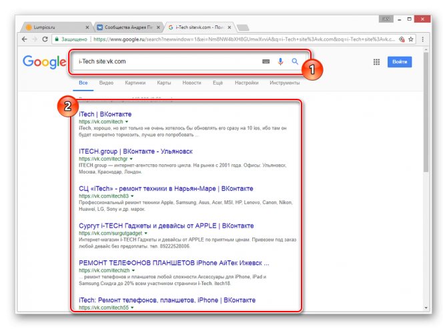This screenshot has width=447, height=329.
Task: Open Сургут i-TECH Гаджеты result link
Action: click(166, 226)
